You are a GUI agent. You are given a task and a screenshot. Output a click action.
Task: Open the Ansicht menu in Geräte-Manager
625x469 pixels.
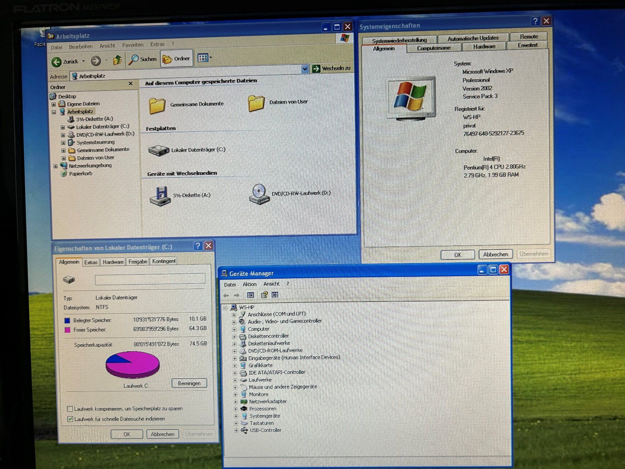271,284
